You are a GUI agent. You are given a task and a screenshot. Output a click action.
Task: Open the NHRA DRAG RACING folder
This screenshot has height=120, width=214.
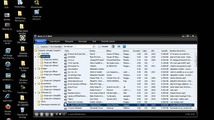coord(22,29)
